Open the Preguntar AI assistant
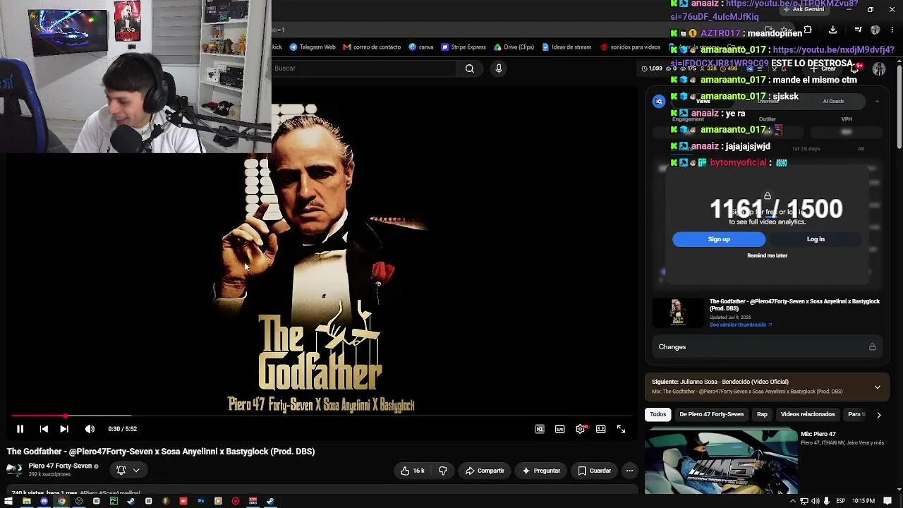Viewport: 903px width, 508px height. tap(541, 471)
